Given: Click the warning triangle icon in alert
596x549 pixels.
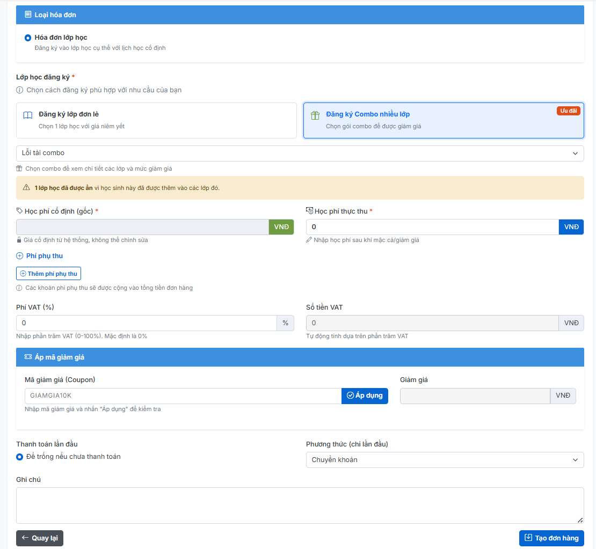Looking at the screenshot, I should click(26, 188).
